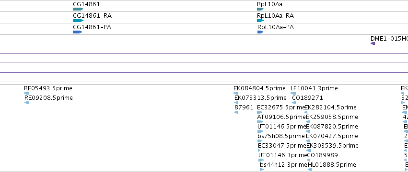Select the EC32675.5prime EST arrow
The width and height of the screenshot is (408, 172).
[260, 112]
